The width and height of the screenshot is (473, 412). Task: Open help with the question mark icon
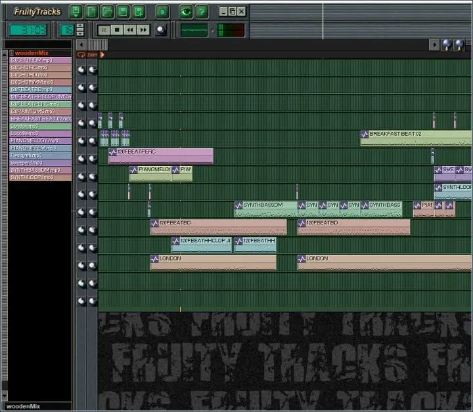[202, 12]
